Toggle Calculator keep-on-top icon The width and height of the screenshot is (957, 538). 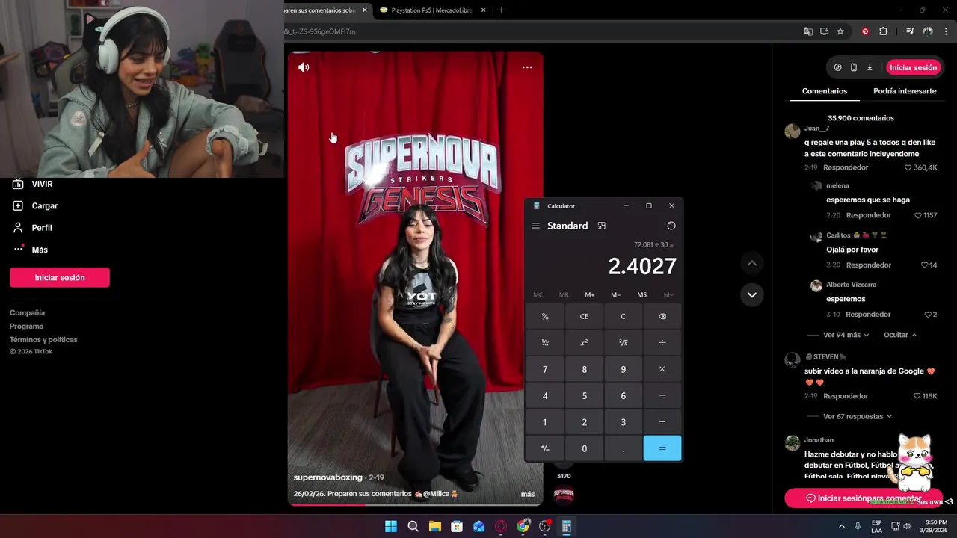coord(601,226)
